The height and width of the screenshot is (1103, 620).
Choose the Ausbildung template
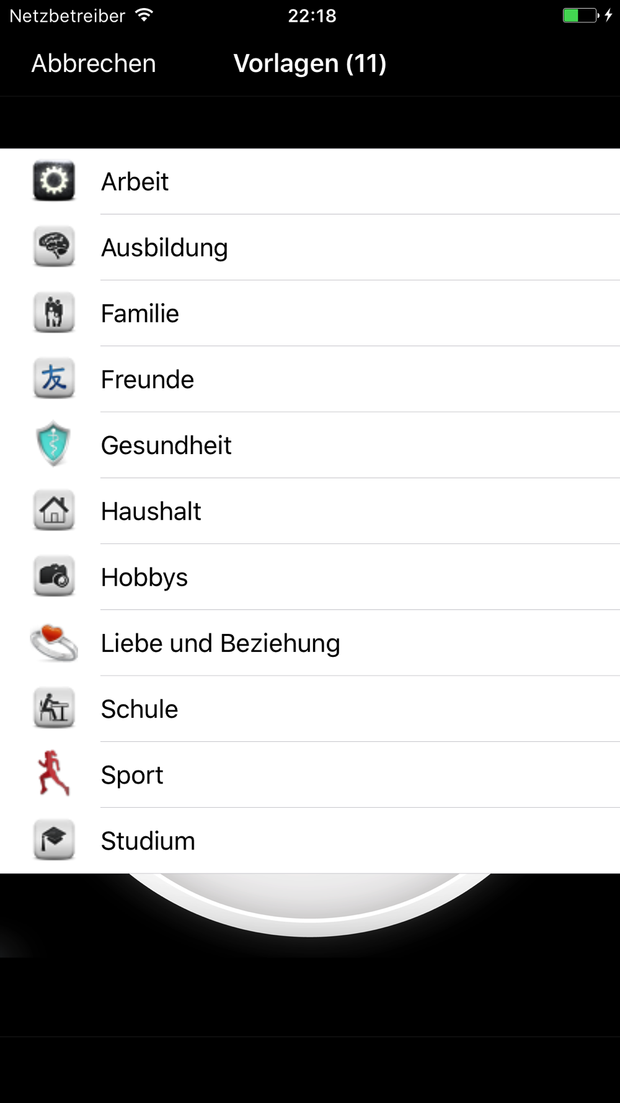(x=310, y=247)
